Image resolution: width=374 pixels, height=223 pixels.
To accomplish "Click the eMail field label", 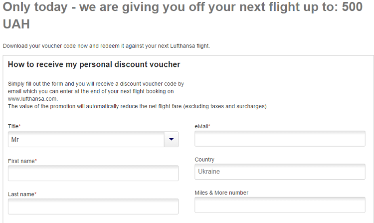I will pyautogui.click(x=202, y=127).
